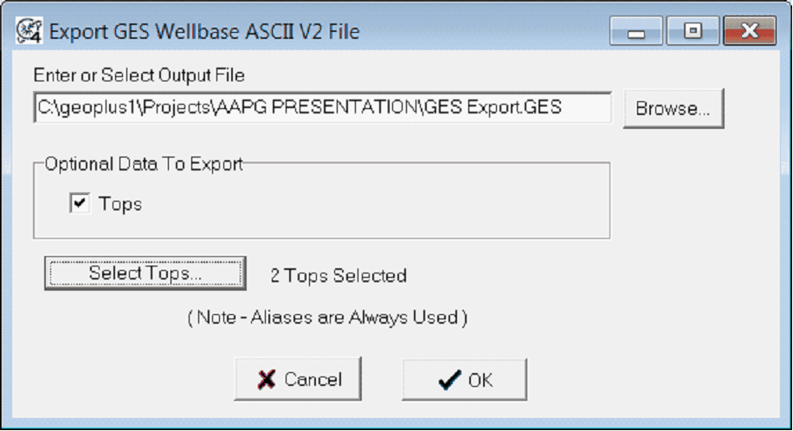Click the Tops checkbox label text

pyautogui.click(x=120, y=204)
